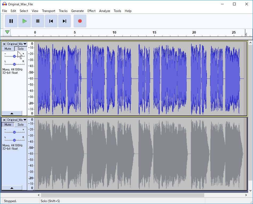Solo the second audio track
This screenshot has width=253, height=204.
21,125
